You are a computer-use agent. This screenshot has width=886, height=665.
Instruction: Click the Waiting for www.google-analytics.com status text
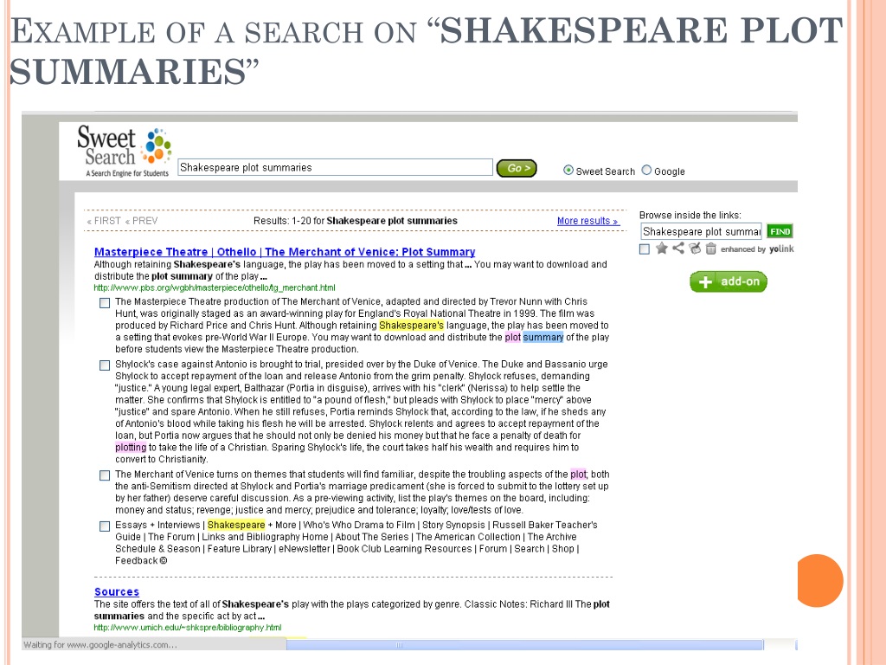click(x=100, y=644)
